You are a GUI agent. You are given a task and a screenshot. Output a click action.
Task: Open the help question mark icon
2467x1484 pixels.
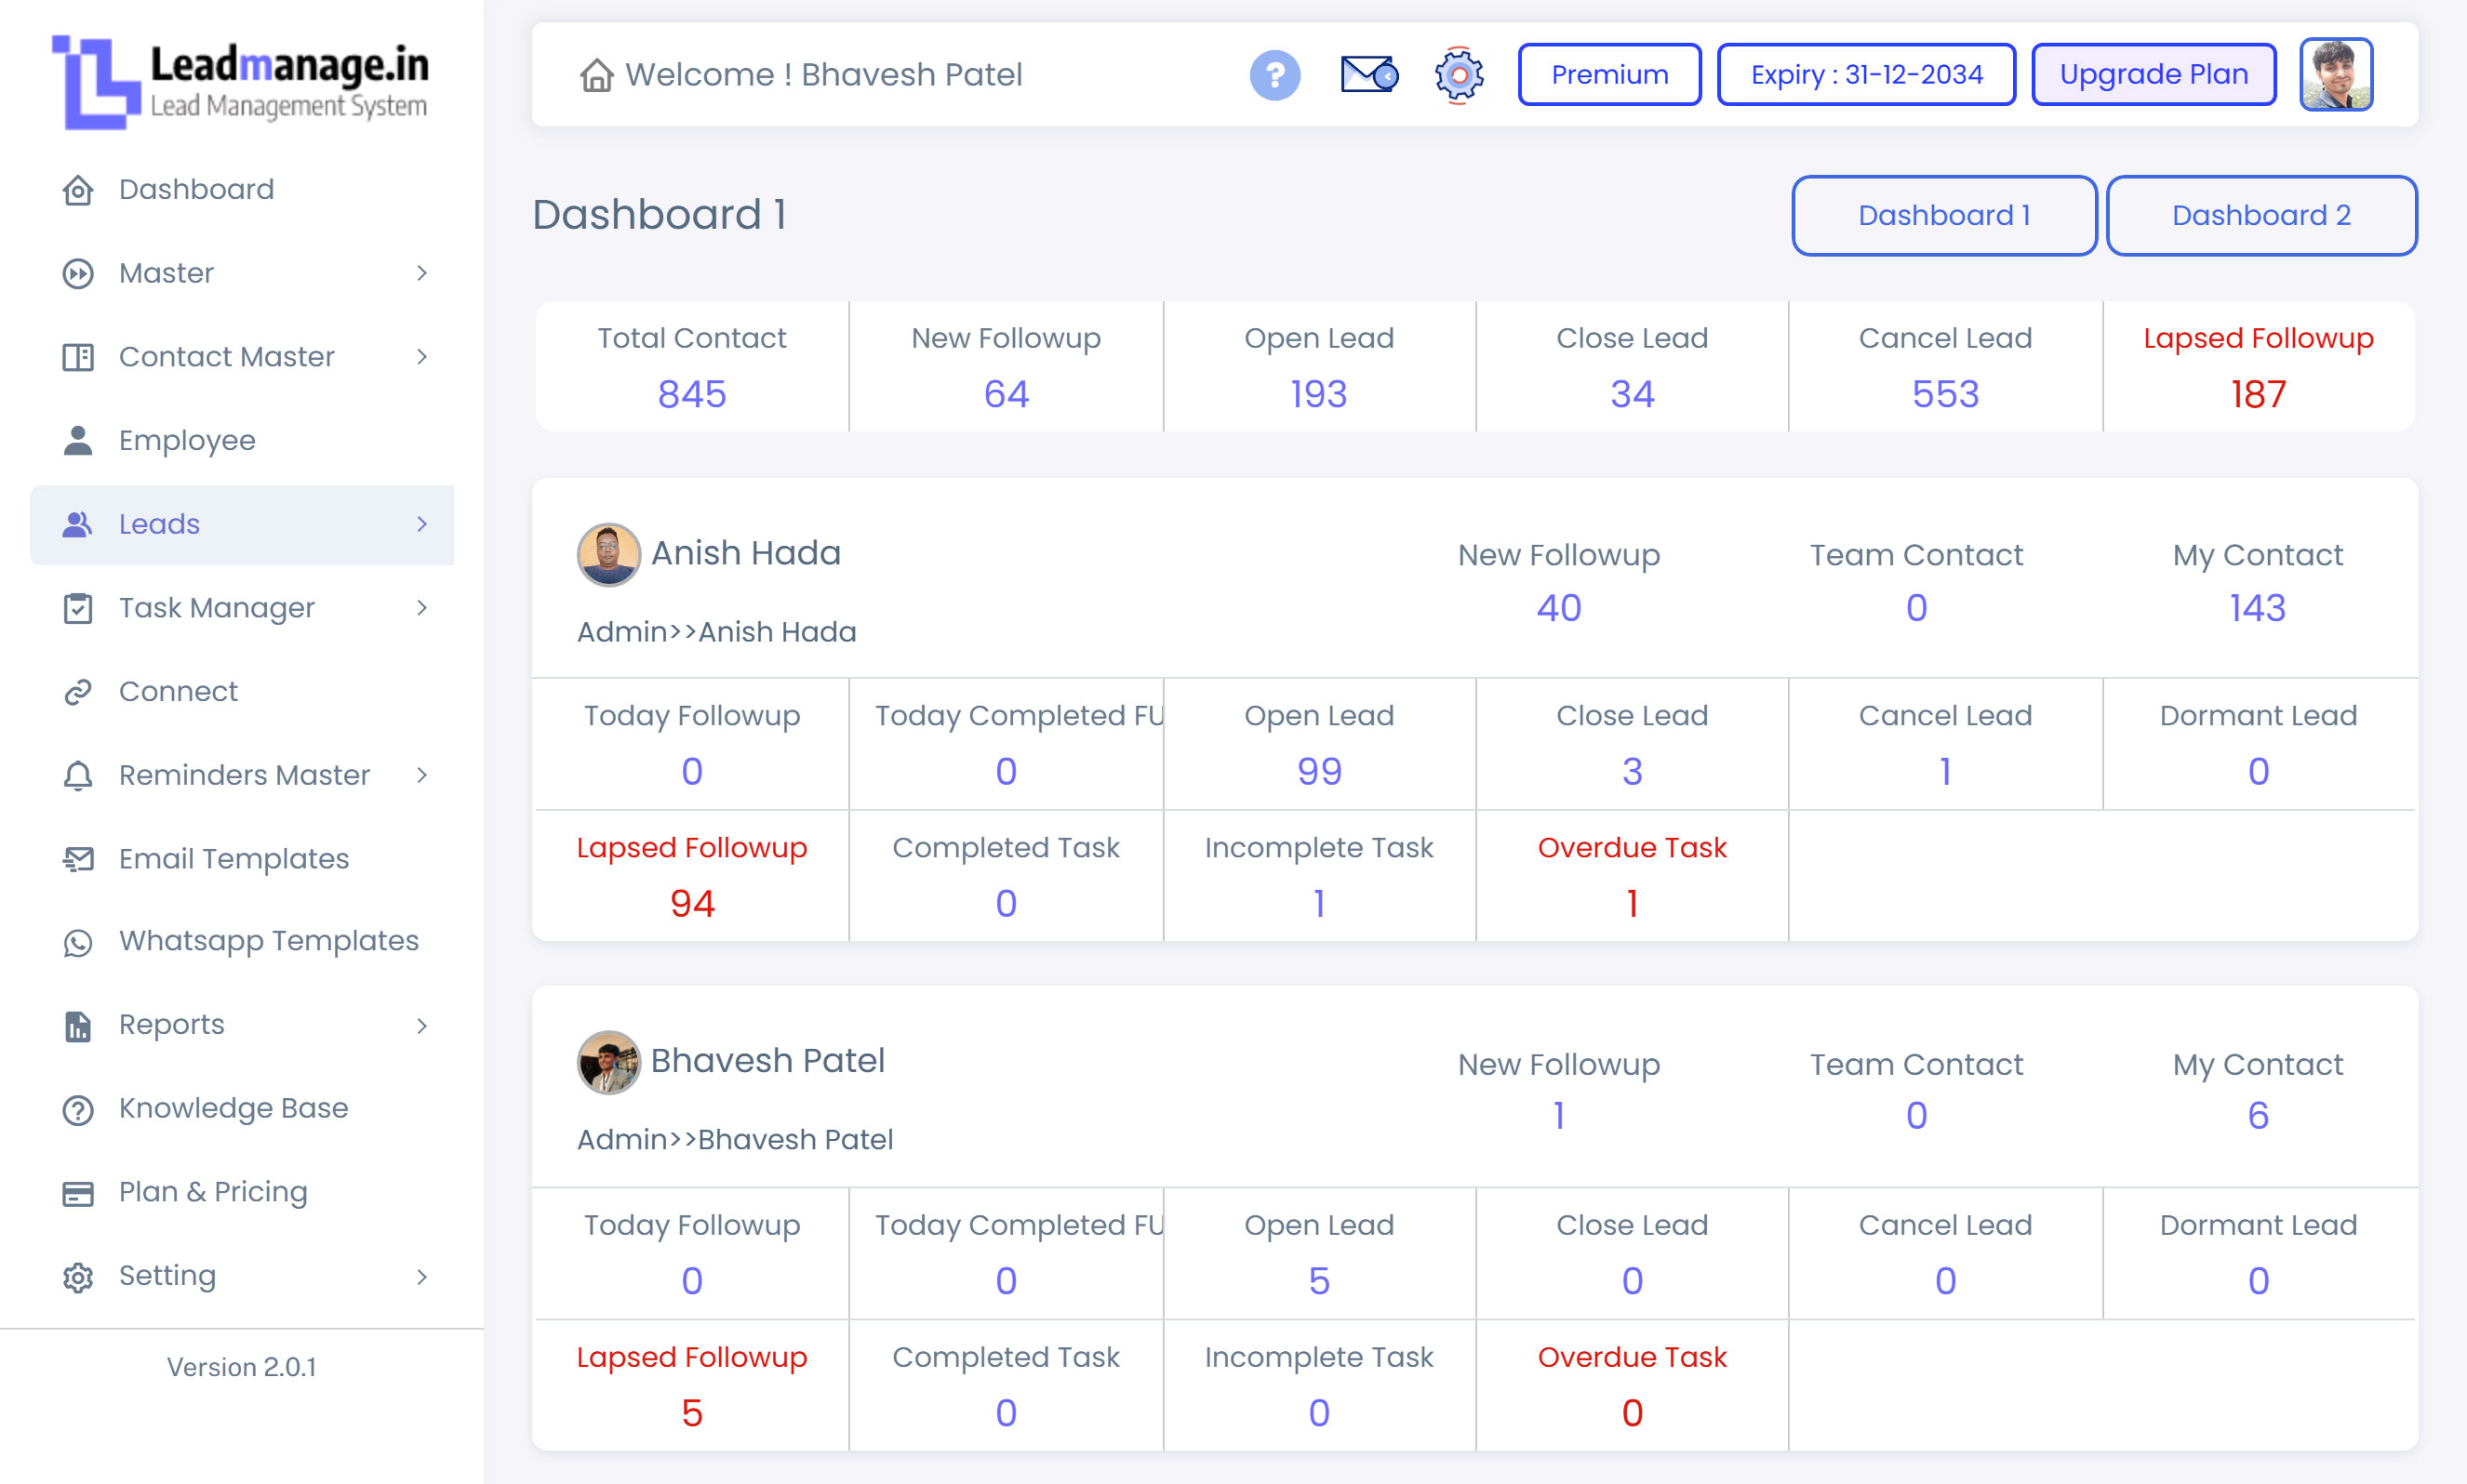tap(1274, 74)
